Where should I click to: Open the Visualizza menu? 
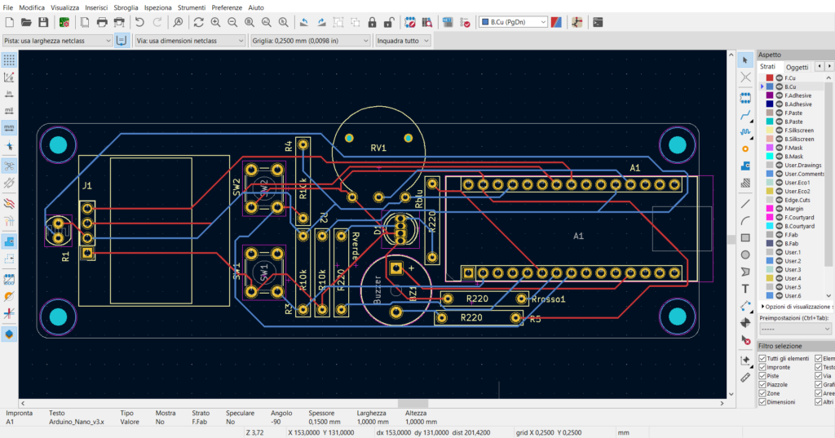[65, 7]
